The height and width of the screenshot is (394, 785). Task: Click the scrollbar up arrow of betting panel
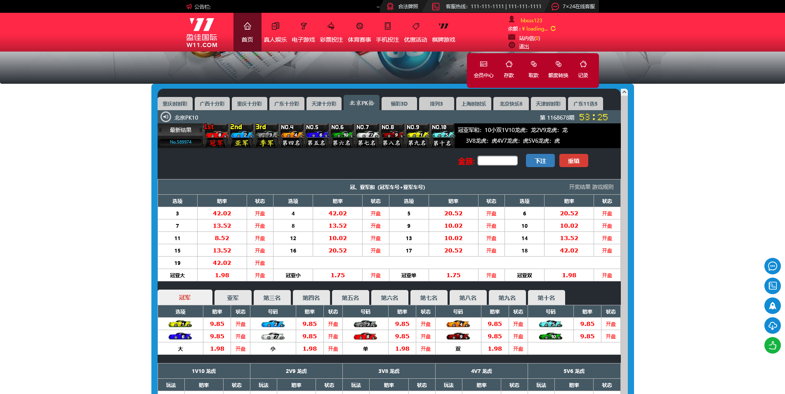click(x=624, y=92)
